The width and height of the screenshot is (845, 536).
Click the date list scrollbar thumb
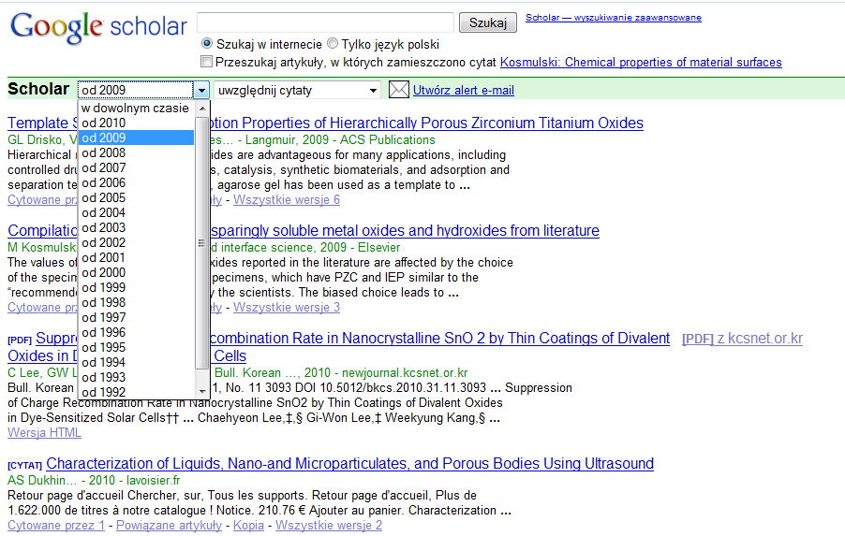click(202, 242)
